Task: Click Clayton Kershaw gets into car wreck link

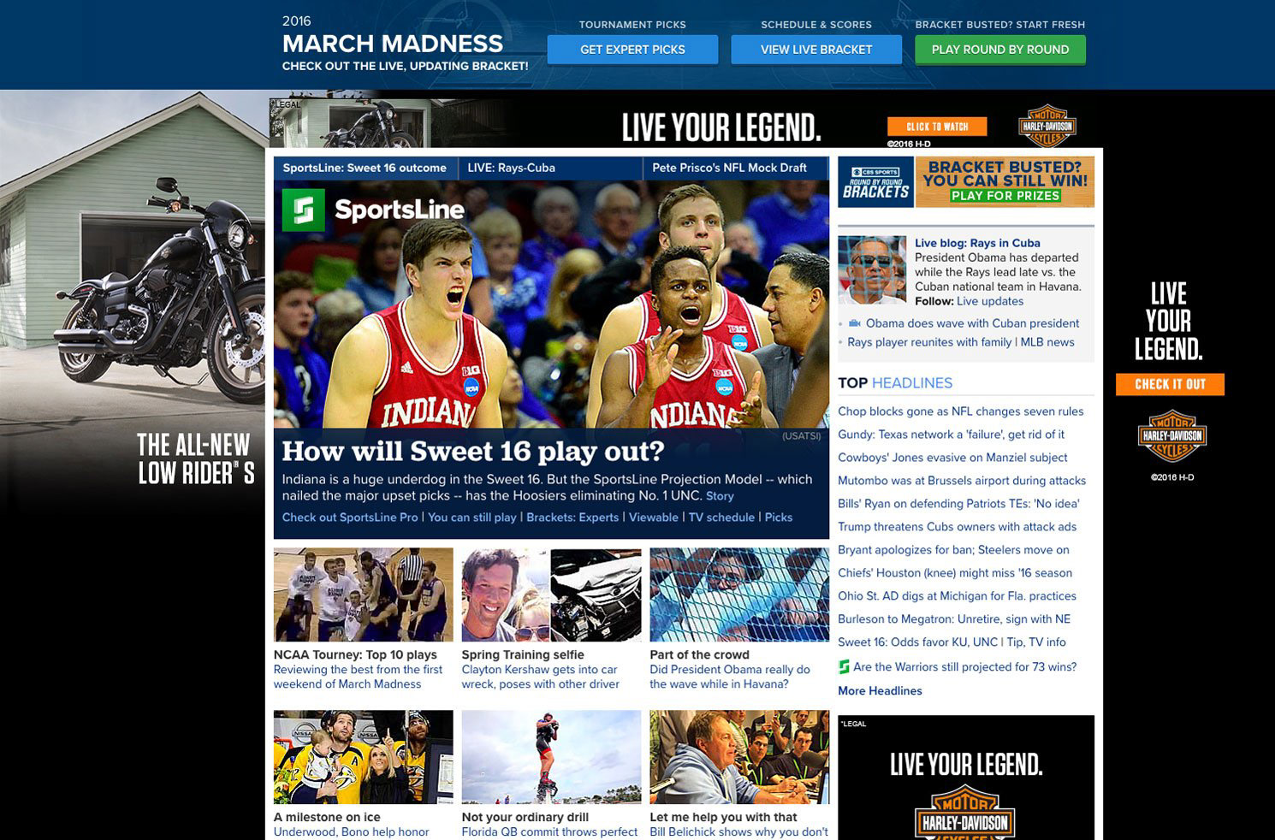Action: coord(540,677)
